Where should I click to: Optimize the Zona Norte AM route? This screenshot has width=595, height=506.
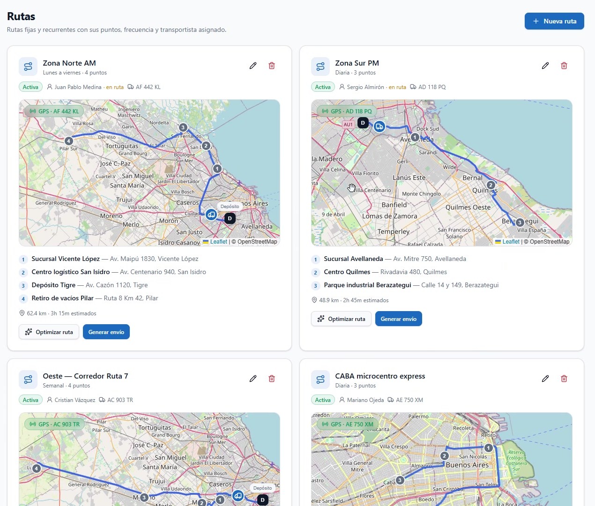(x=49, y=332)
